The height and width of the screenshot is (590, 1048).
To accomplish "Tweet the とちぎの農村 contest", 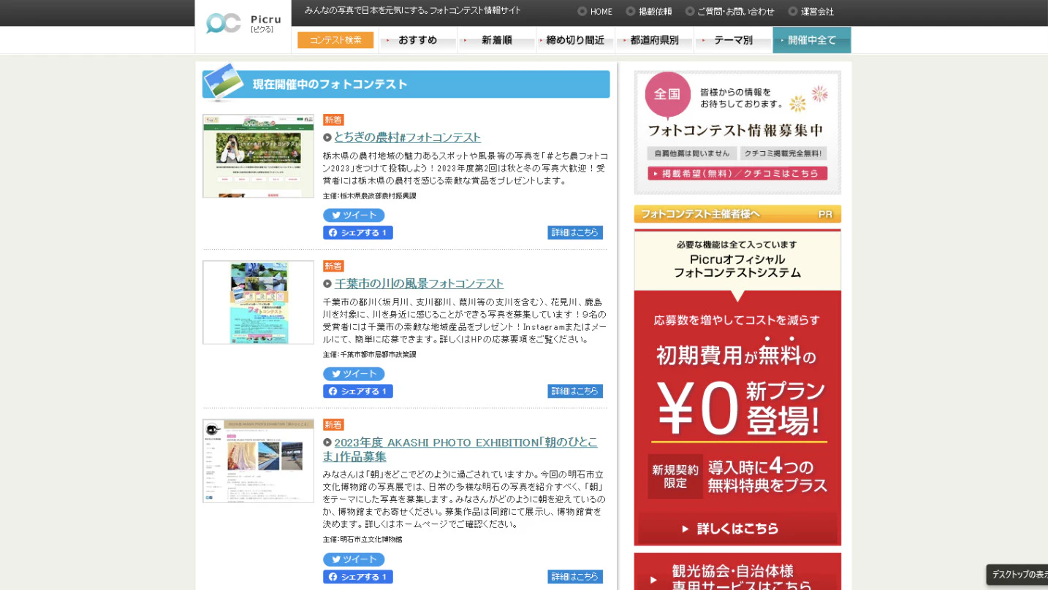I will point(354,215).
